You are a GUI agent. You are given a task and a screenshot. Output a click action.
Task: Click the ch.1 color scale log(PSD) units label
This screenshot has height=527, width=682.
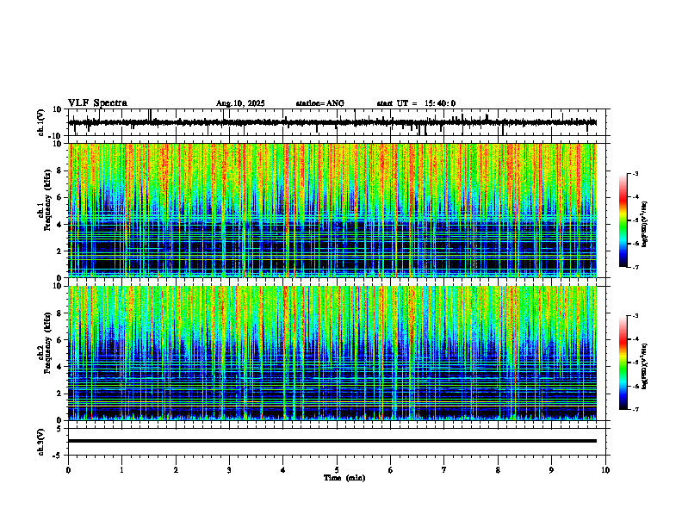[645, 224]
